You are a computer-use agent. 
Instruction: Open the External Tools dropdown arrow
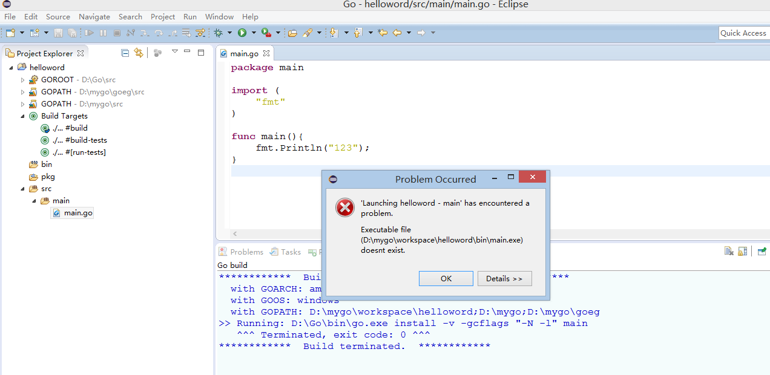(278, 33)
